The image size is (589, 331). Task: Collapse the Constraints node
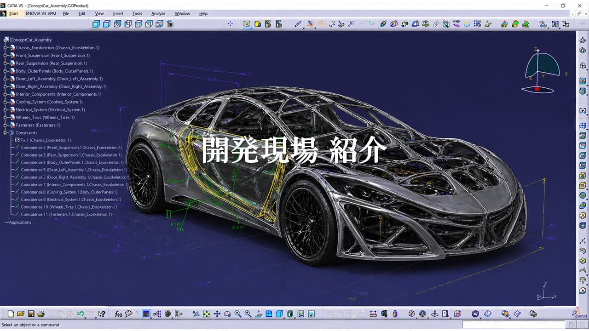[x=6, y=133]
